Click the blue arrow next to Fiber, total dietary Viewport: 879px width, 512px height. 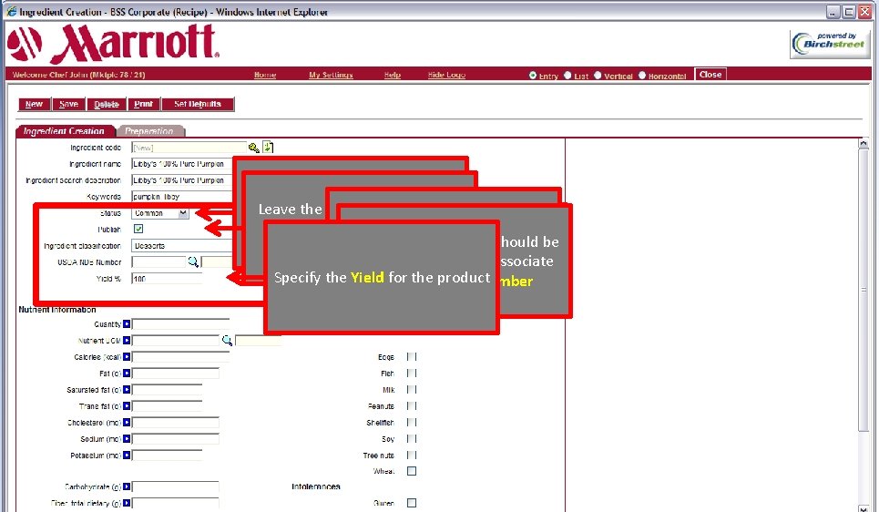[127, 503]
